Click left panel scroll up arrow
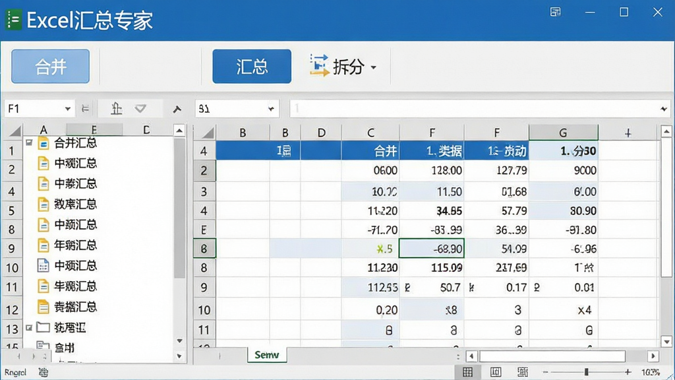Screen dimensions: 675x380 click(x=179, y=130)
